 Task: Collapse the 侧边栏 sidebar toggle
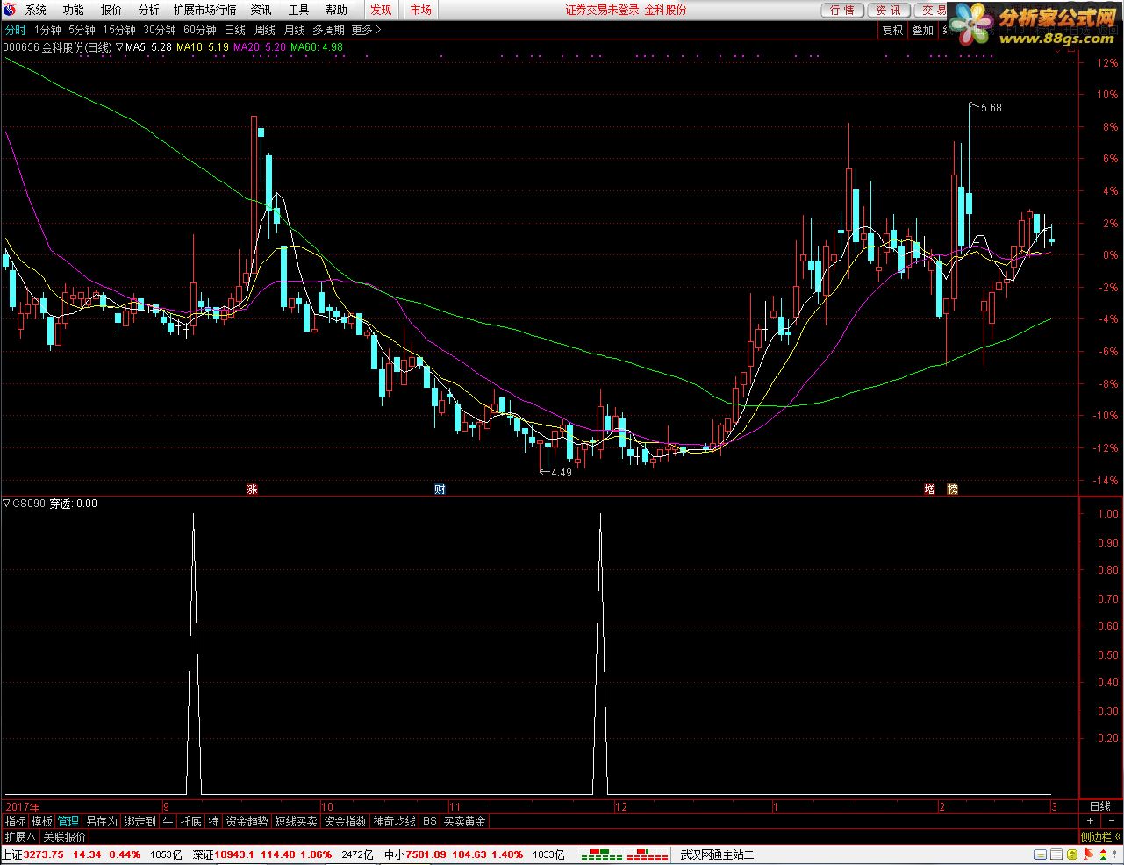tap(1100, 837)
